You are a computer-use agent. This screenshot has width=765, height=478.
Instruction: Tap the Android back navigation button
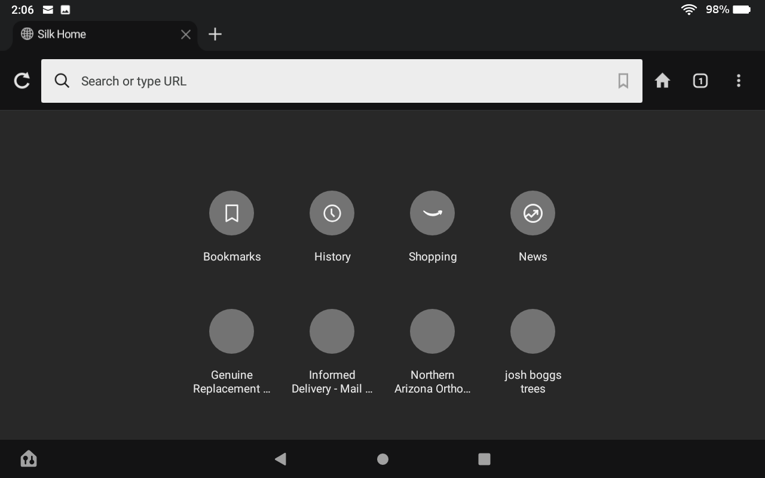pos(280,459)
